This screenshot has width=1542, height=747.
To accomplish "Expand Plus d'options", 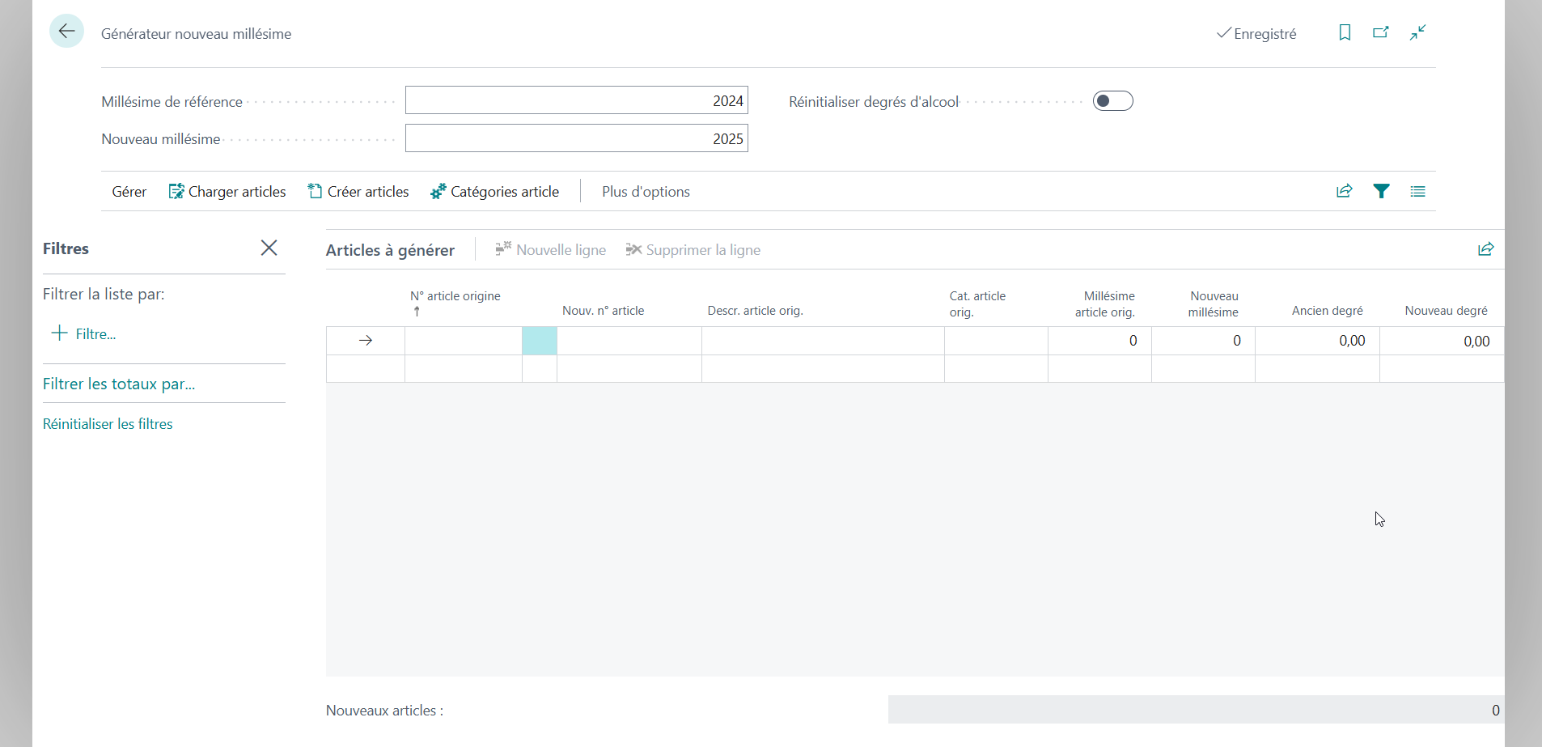I will 646,192.
